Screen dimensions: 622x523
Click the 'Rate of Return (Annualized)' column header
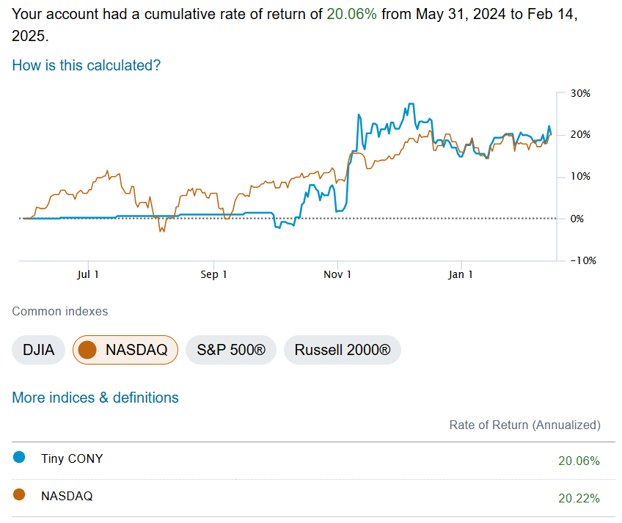[525, 425]
